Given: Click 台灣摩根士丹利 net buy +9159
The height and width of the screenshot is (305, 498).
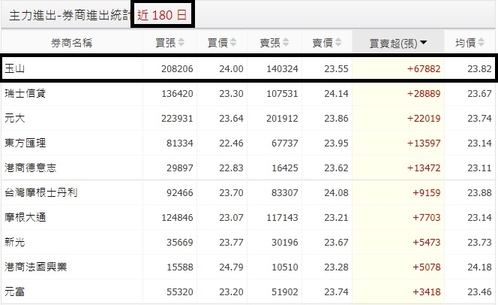Looking at the screenshot, I should (x=427, y=193).
